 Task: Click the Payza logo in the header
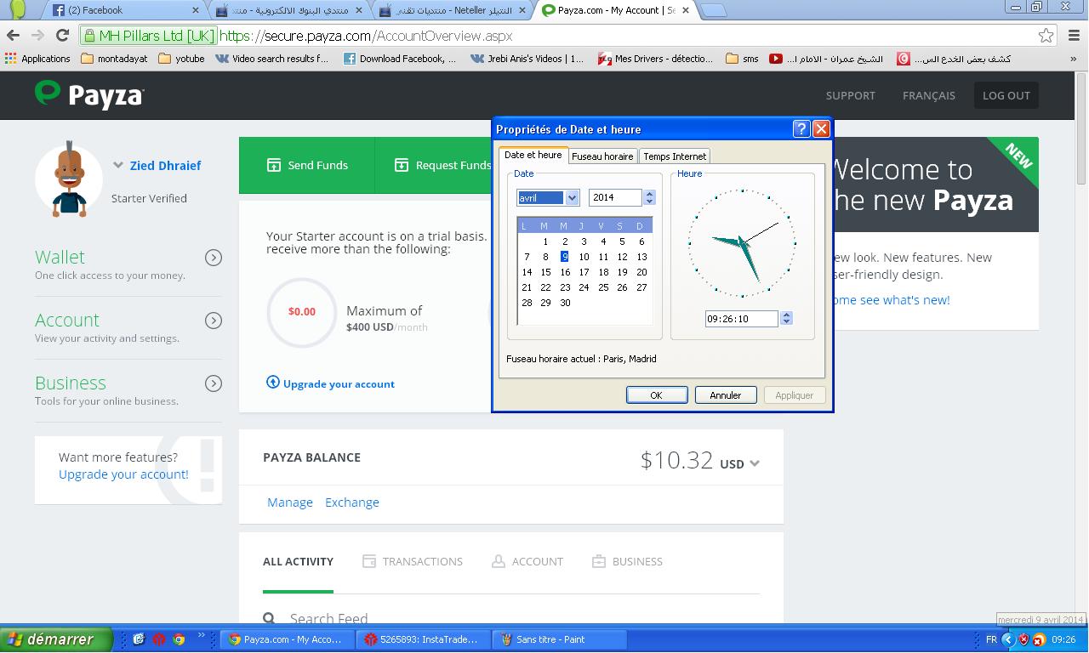pyautogui.click(x=89, y=94)
